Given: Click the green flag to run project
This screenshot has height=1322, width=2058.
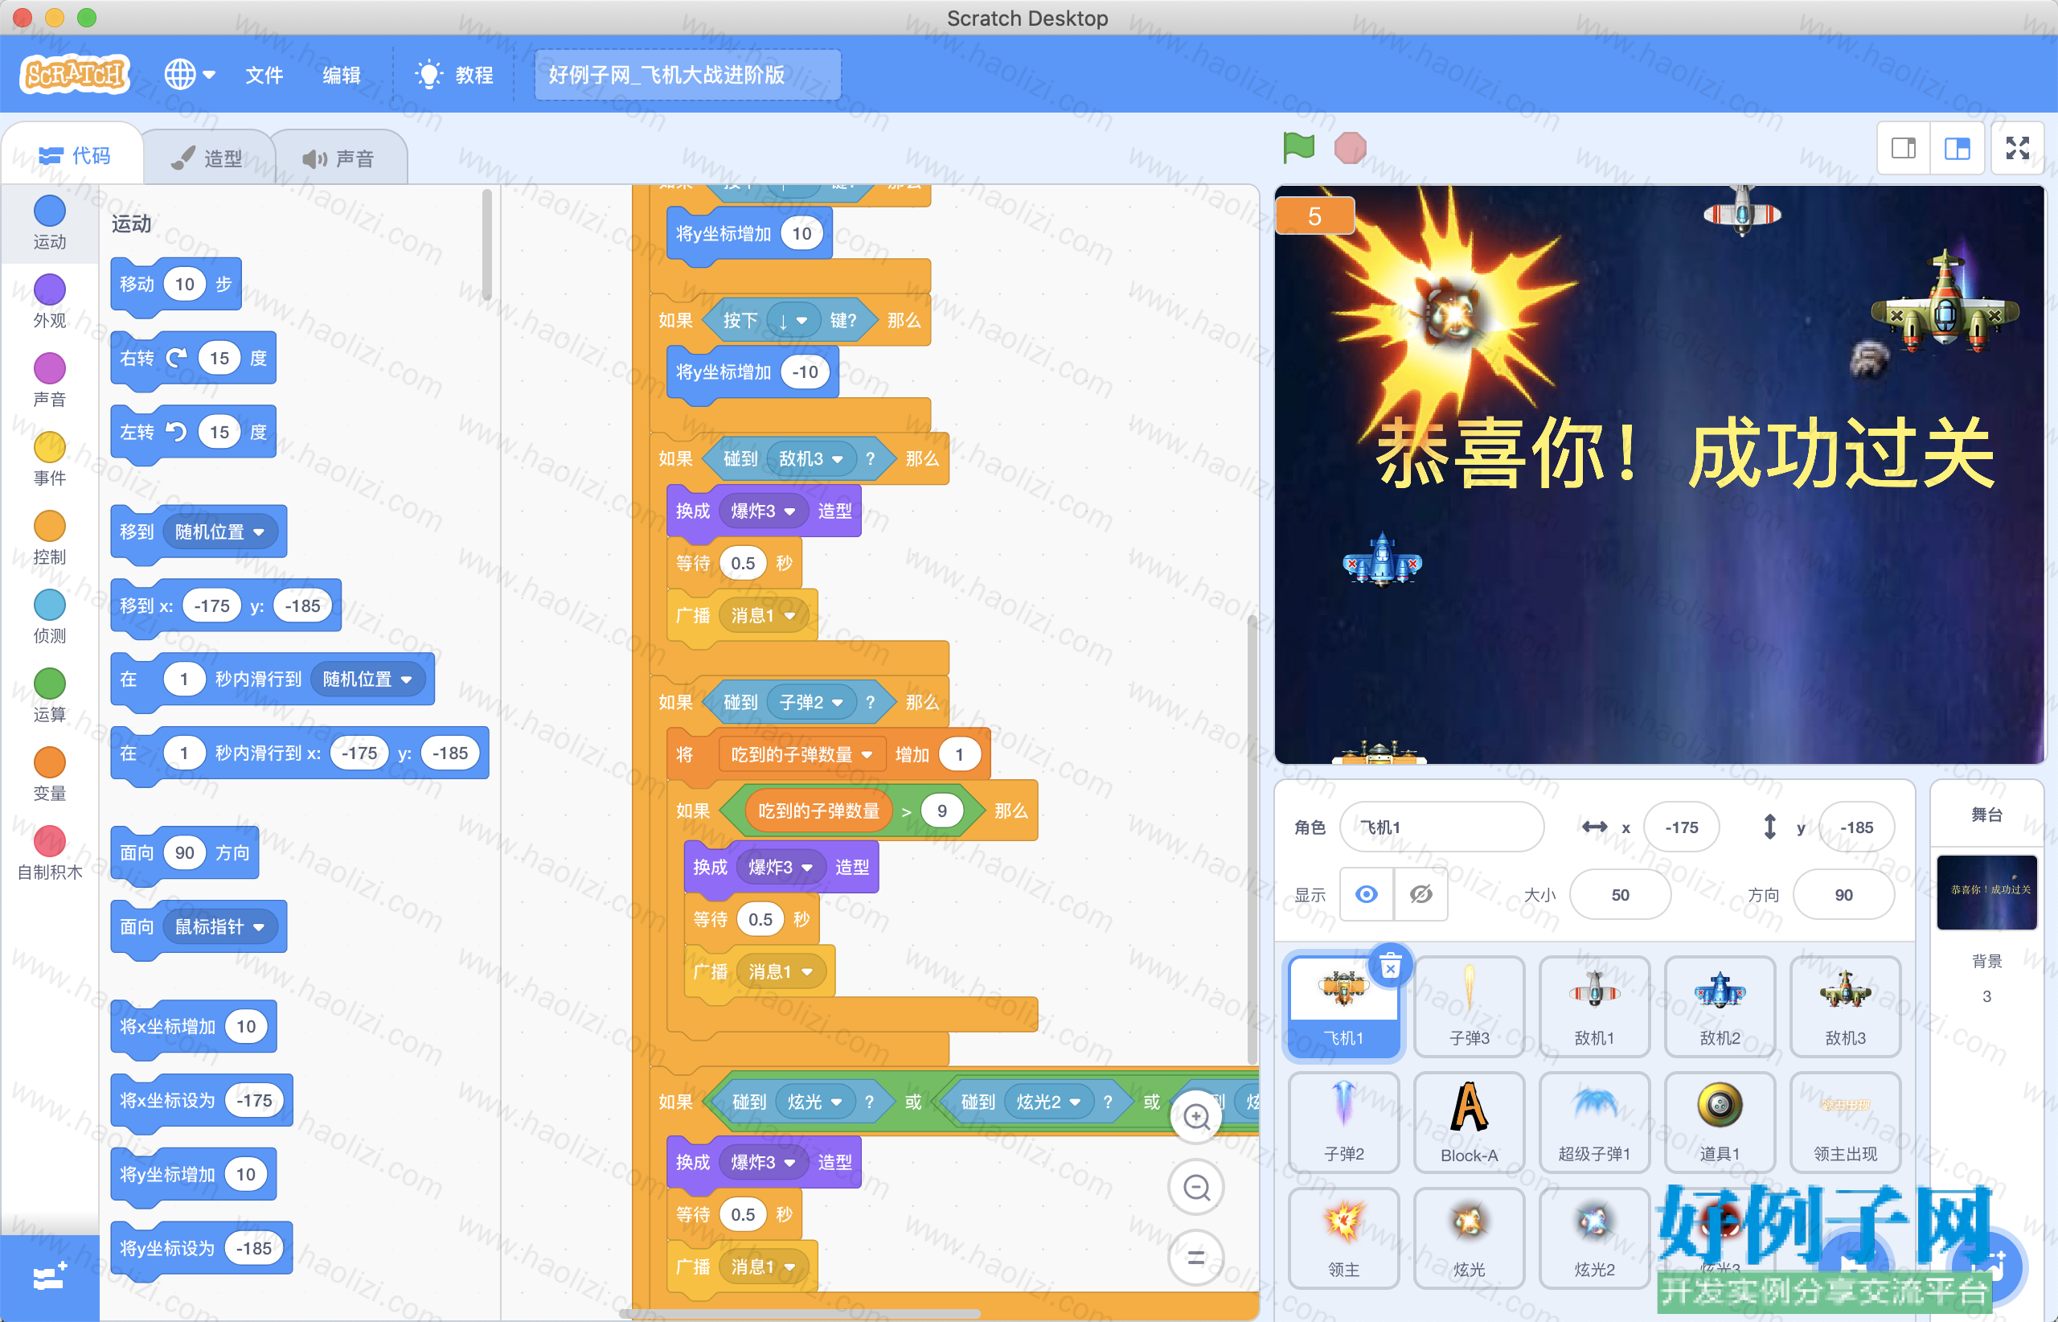Looking at the screenshot, I should [x=1298, y=148].
